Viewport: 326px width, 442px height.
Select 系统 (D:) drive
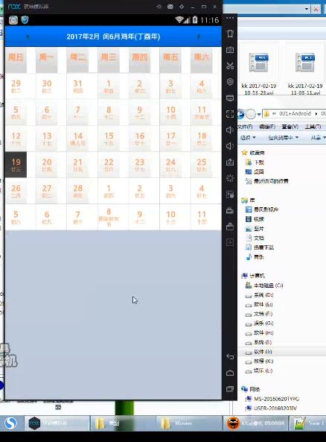(x=259, y=295)
